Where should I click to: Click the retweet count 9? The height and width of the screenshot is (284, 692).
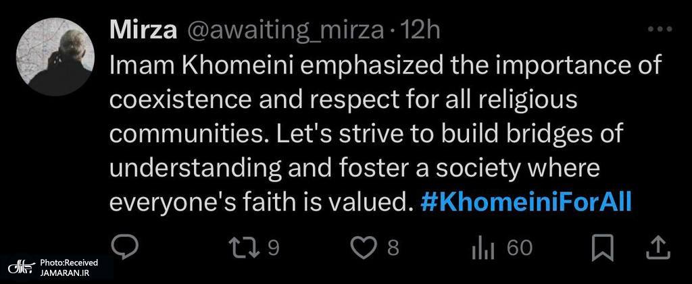[274, 248]
